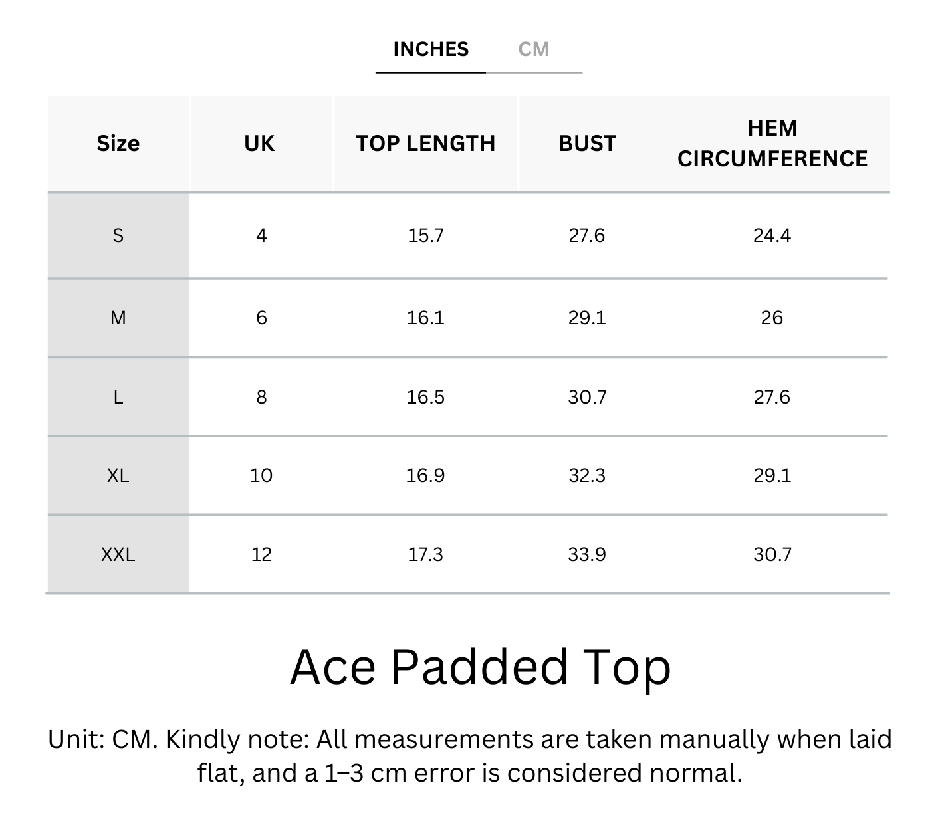Switch to the INCHES tab

[431, 49]
